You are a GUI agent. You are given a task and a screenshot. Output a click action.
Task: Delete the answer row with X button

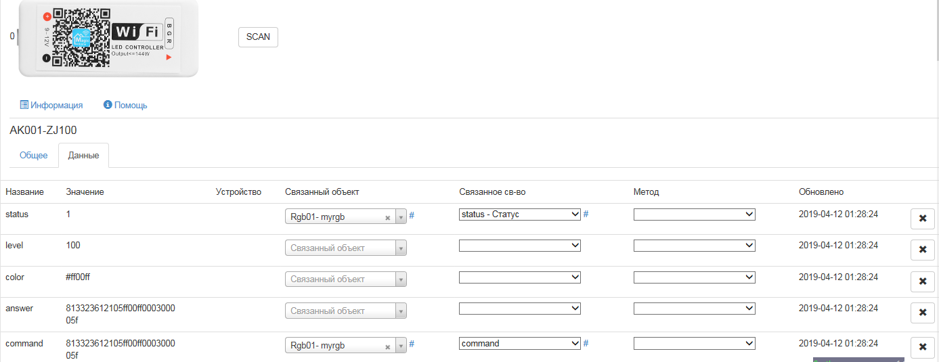point(922,313)
